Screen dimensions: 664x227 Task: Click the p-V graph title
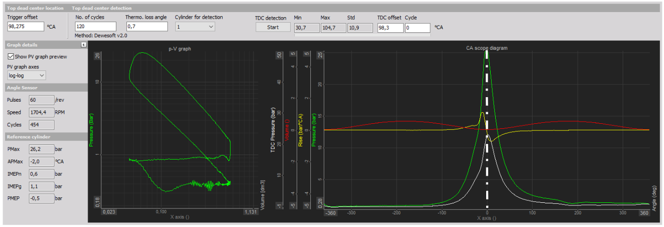[x=180, y=49]
